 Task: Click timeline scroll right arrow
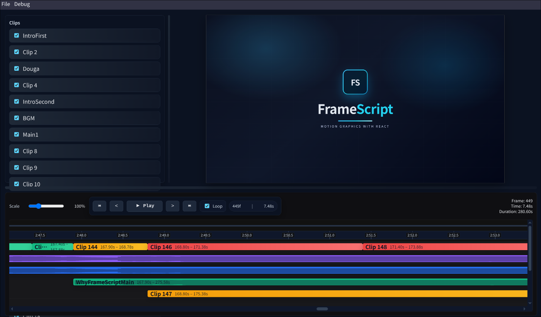pyautogui.click(x=524, y=309)
